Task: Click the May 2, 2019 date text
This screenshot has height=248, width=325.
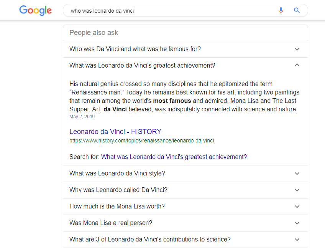Action: click(82, 116)
